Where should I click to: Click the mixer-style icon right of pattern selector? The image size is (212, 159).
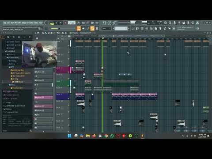click(x=133, y=28)
